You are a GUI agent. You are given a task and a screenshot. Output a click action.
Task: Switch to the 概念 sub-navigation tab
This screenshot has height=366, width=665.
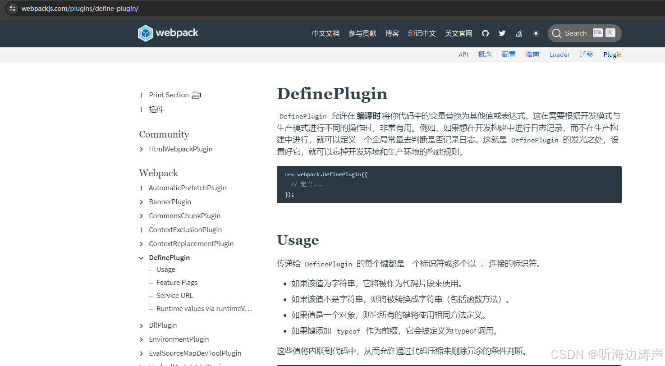(x=485, y=55)
